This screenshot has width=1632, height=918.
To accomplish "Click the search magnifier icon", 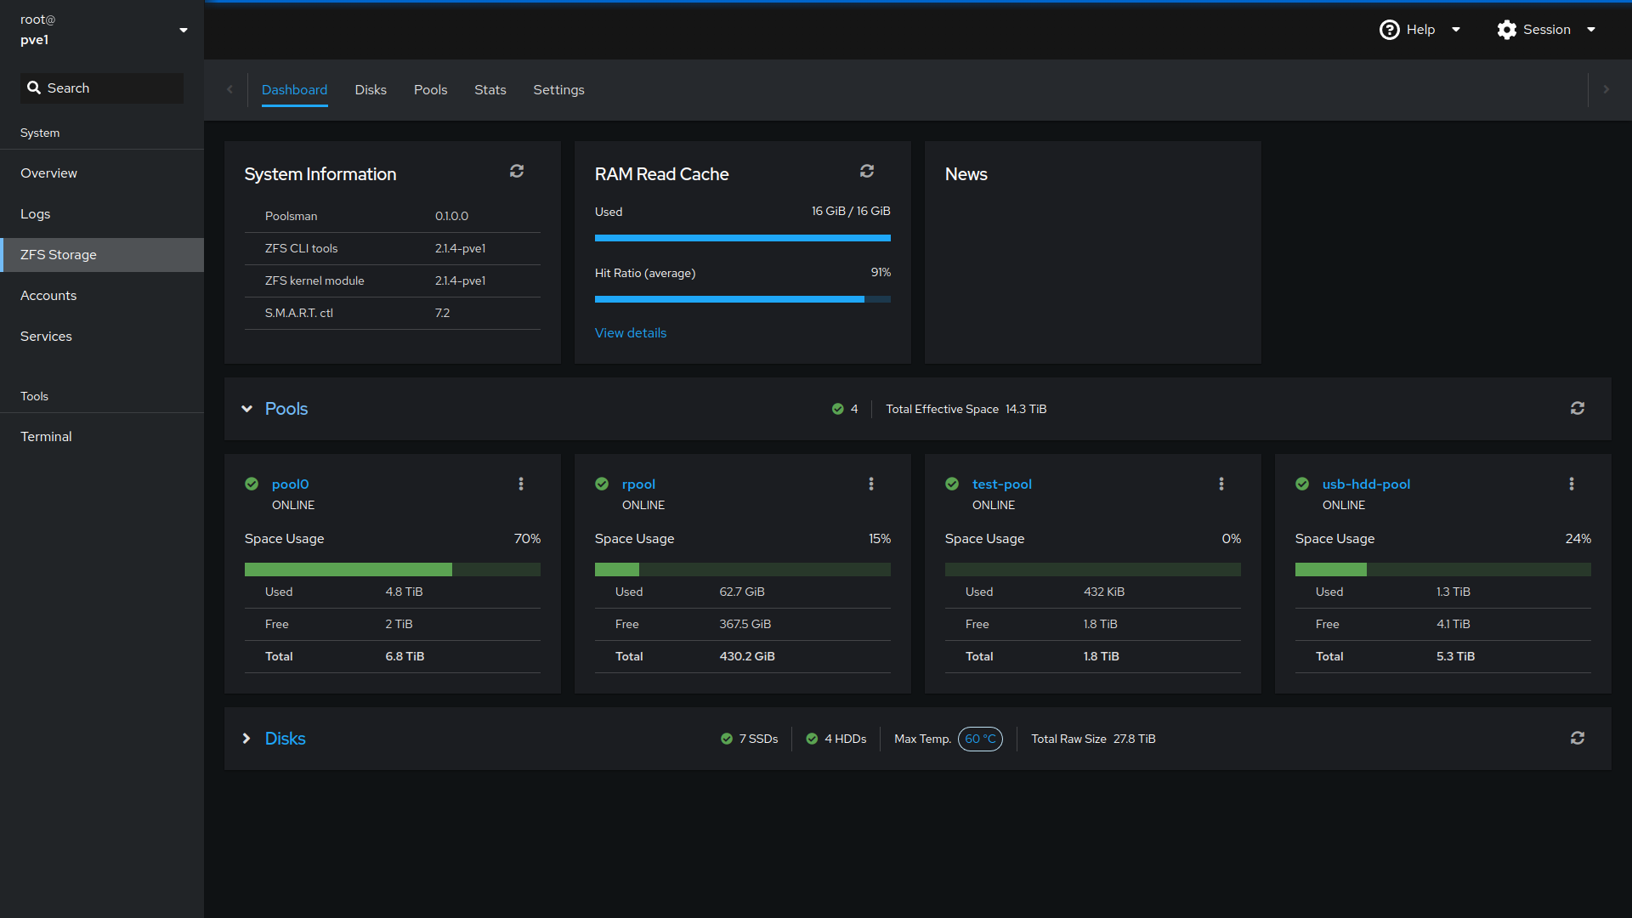I will tap(34, 88).
